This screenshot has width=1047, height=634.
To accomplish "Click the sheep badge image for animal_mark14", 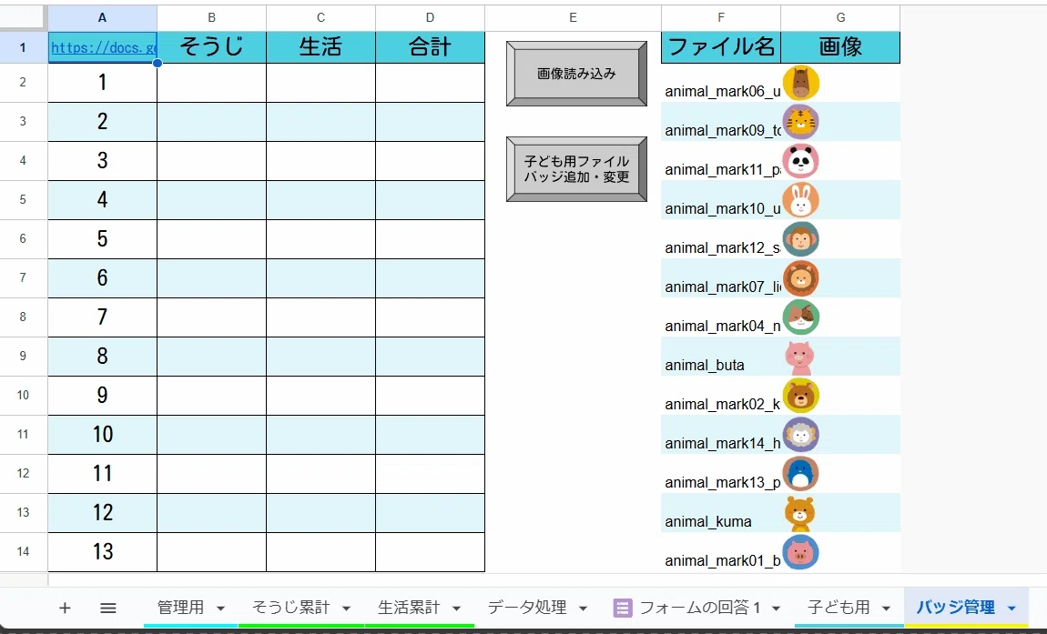I will coord(800,435).
